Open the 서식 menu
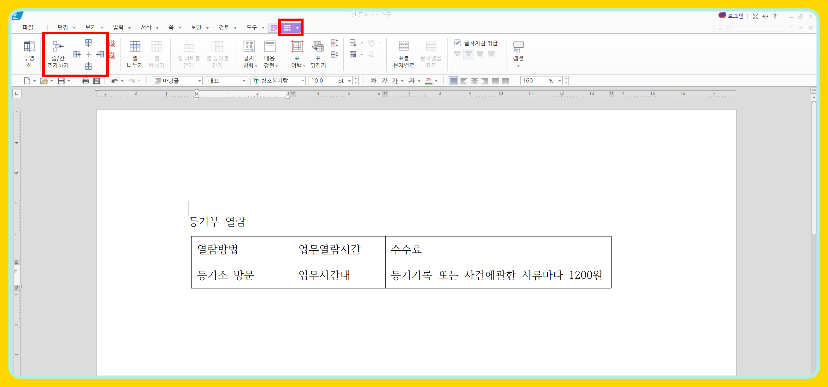The height and width of the screenshot is (387, 828). pos(146,28)
